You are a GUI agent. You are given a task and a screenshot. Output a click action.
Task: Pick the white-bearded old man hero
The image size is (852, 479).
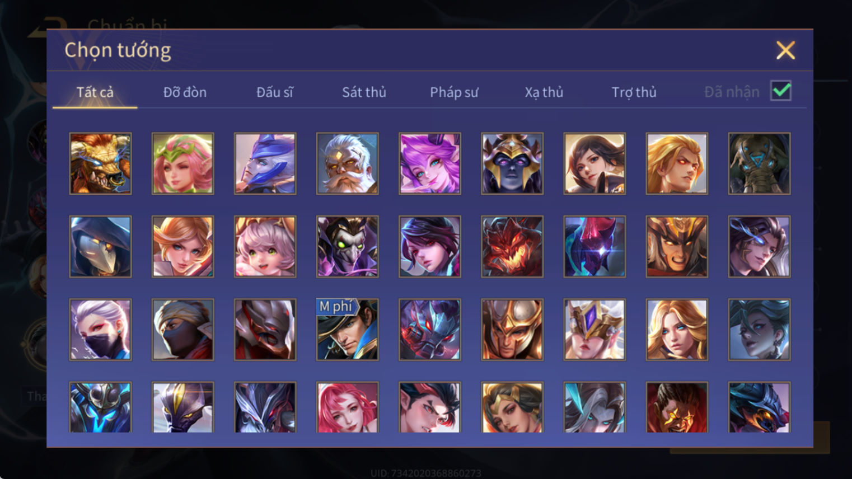coord(347,163)
